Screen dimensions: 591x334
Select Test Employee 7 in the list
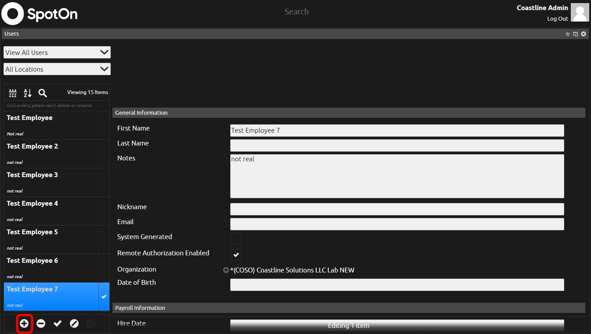(x=51, y=297)
